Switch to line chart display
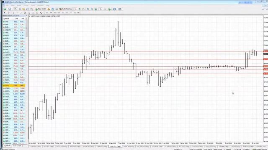The width and height of the screenshot is (268, 150). (83, 9)
